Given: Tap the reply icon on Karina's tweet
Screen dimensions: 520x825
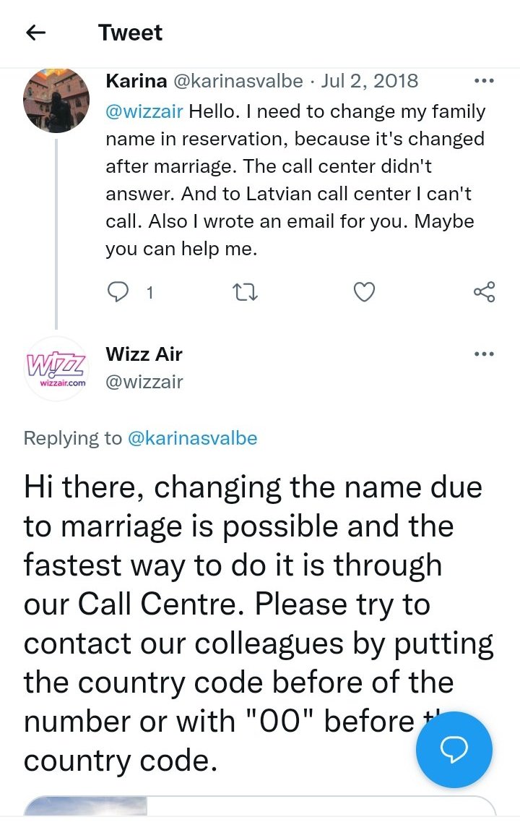Looking at the screenshot, I should point(117,292).
